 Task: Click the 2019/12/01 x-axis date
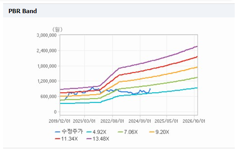(60, 121)
